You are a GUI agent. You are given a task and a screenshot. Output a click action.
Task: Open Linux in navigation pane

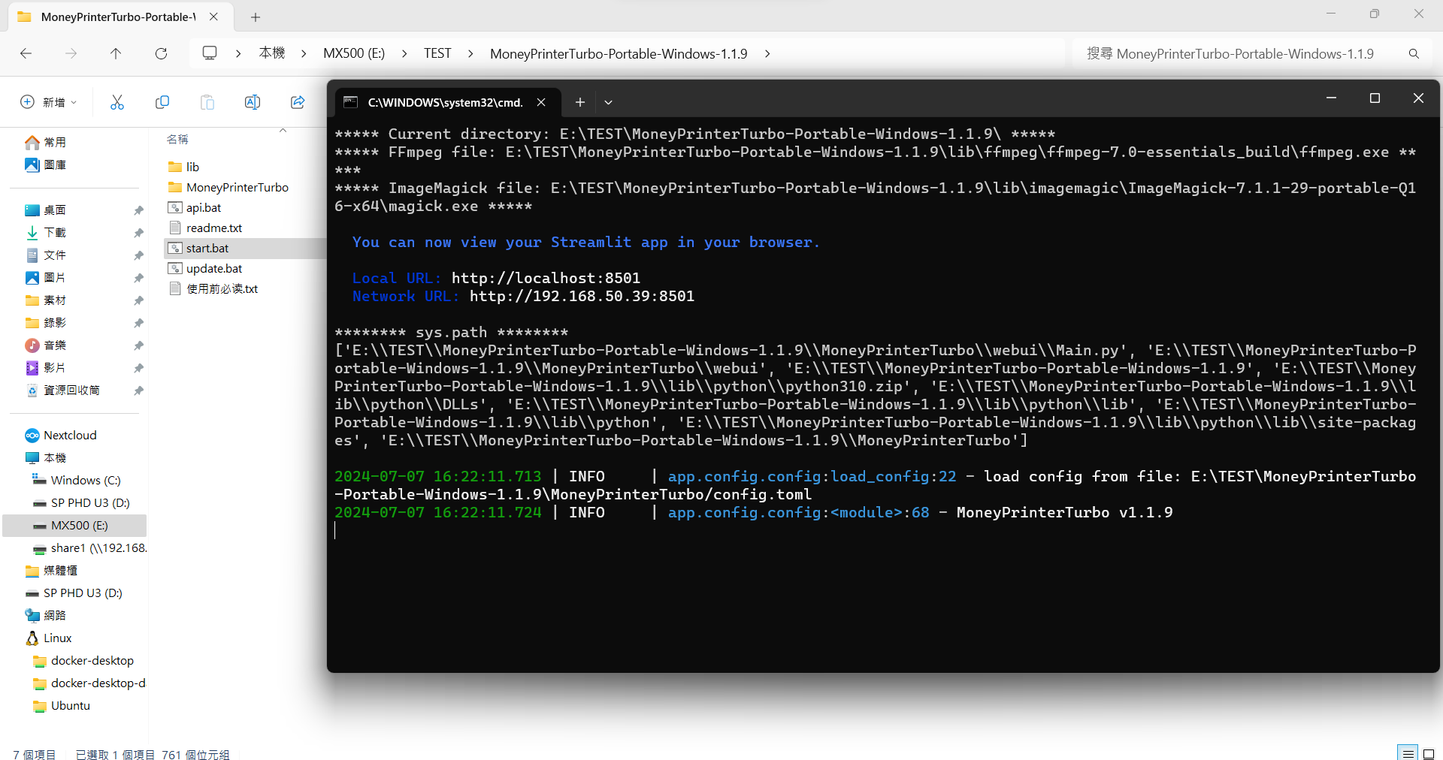(x=57, y=638)
